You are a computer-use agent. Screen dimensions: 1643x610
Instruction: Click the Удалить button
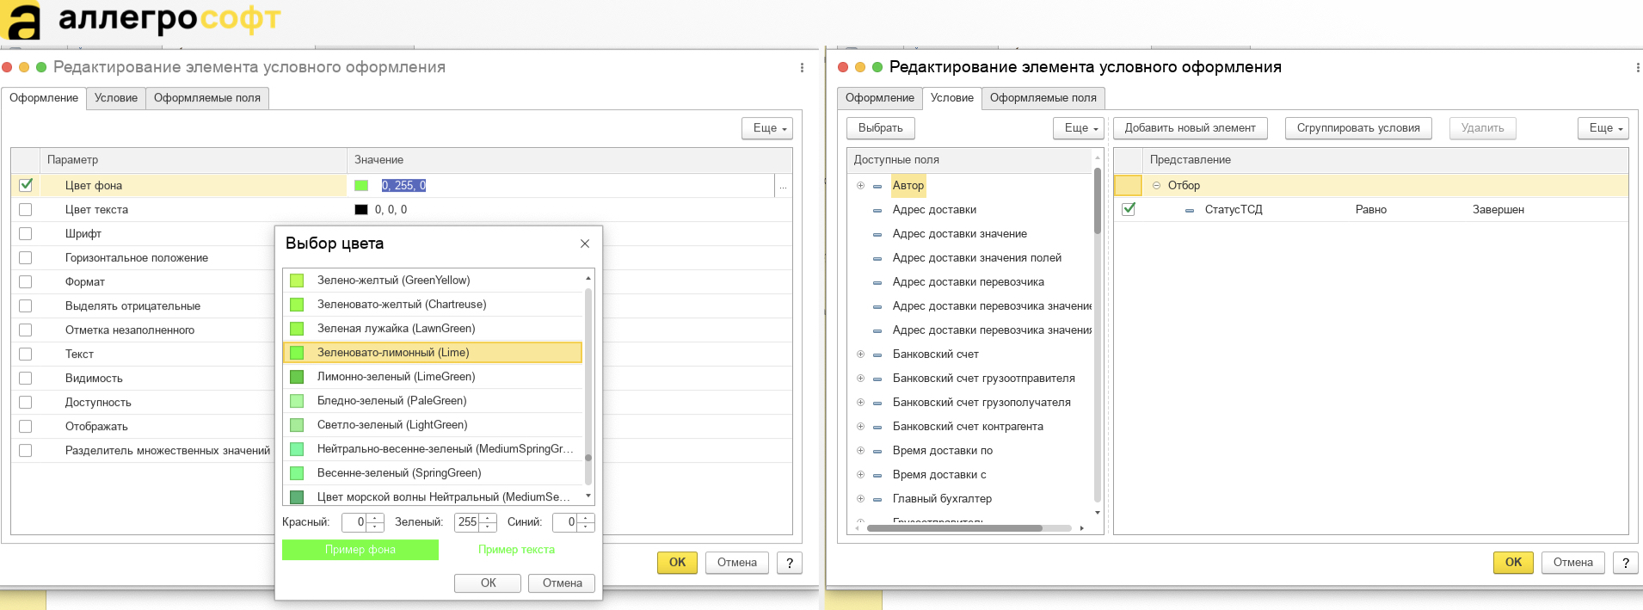pyautogui.click(x=1483, y=128)
